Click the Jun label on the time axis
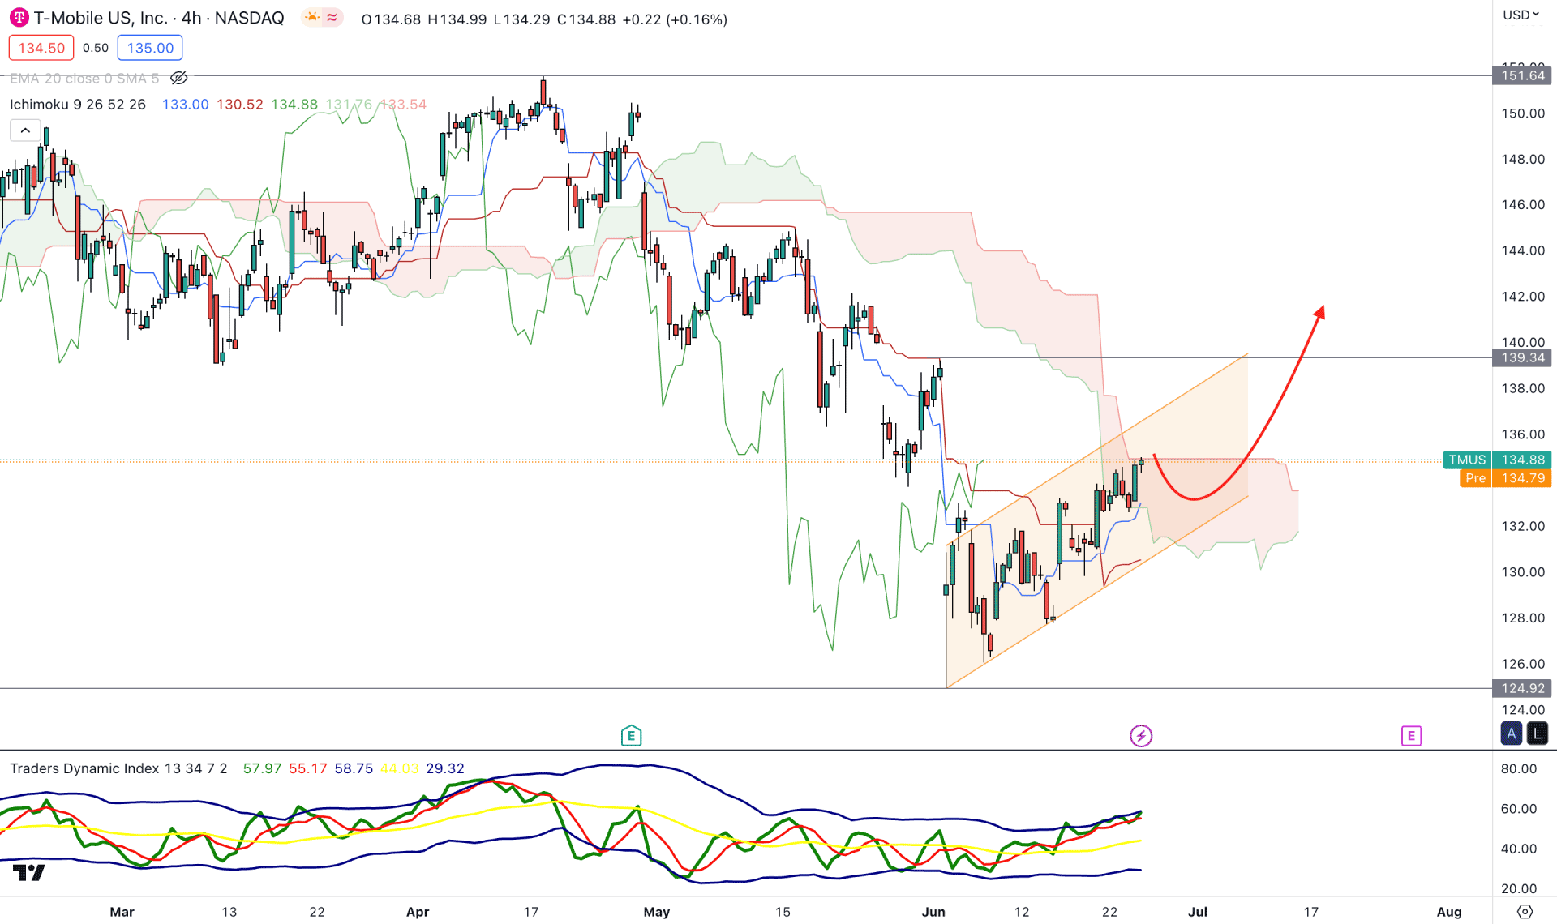The width and height of the screenshot is (1557, 924). 933,912
